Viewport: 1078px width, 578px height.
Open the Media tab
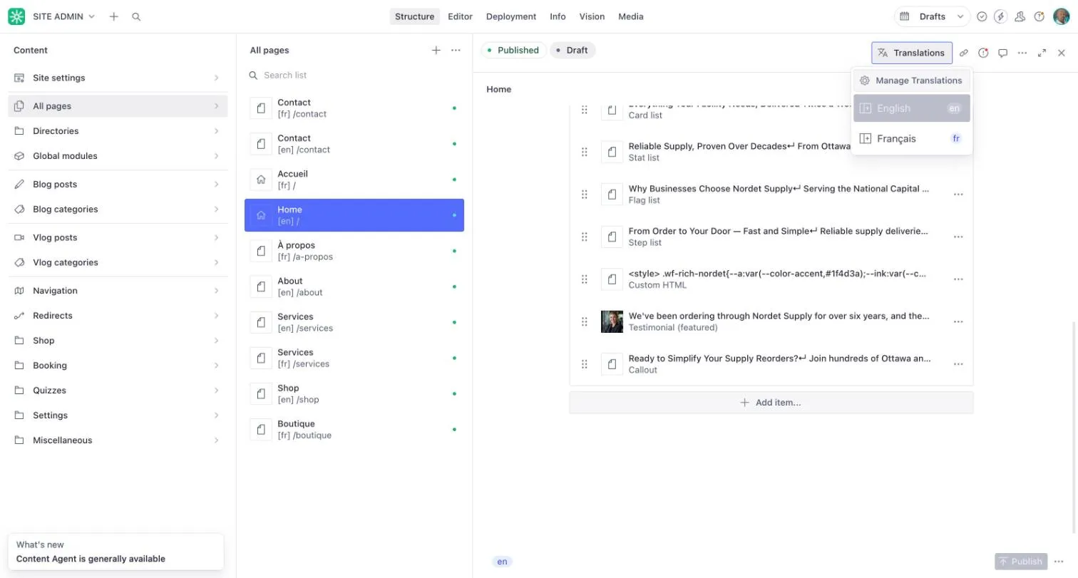pos(631,16)
